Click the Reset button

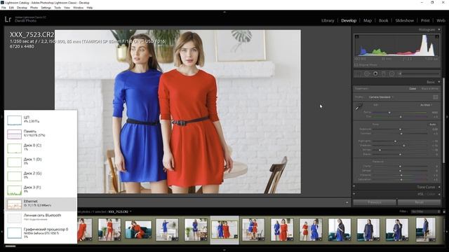[419, 202]
